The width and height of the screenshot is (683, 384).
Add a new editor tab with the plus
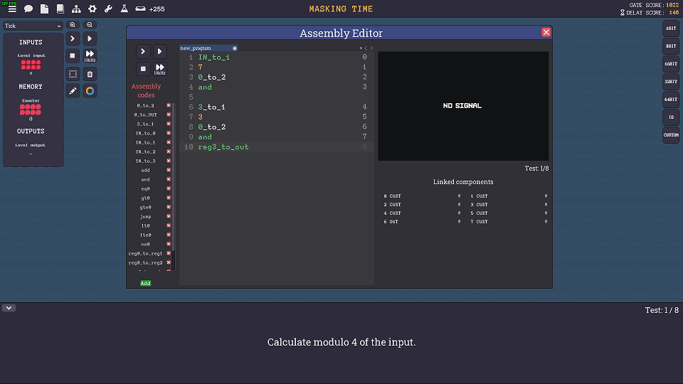tap(361, 48)
